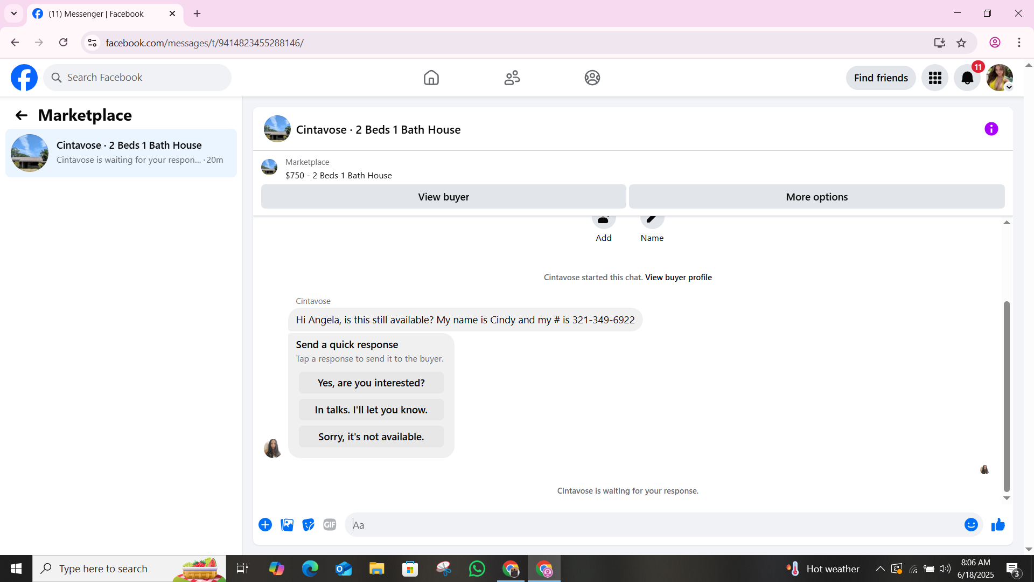1034x582 pixels.
Task: Expand the tab search dropdown
Action: [x=14, y=13]
